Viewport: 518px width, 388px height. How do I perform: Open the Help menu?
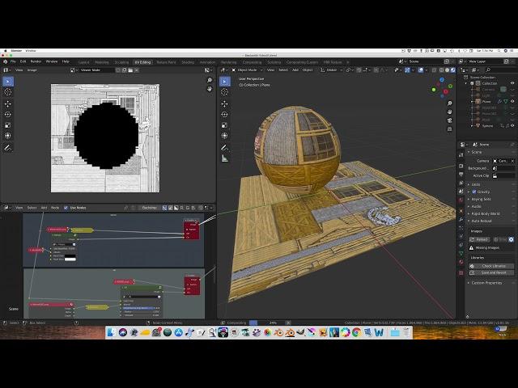tap(66, 61)
